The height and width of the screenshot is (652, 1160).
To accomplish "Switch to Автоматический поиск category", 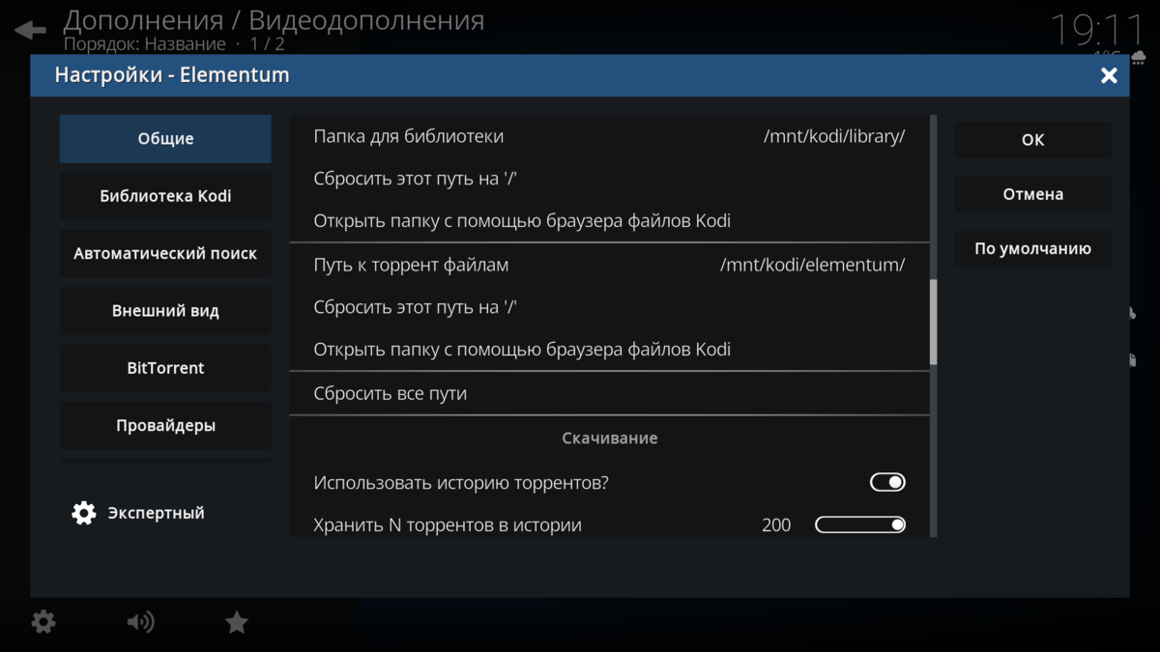I will 165,253.
